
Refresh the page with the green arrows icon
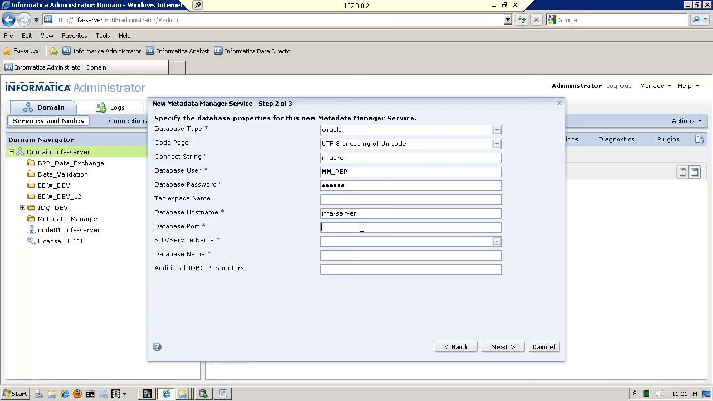click(521, 20)
